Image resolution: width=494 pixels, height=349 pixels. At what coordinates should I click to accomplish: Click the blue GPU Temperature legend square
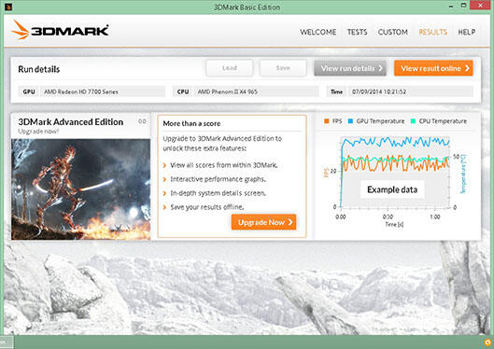[350, 121]
